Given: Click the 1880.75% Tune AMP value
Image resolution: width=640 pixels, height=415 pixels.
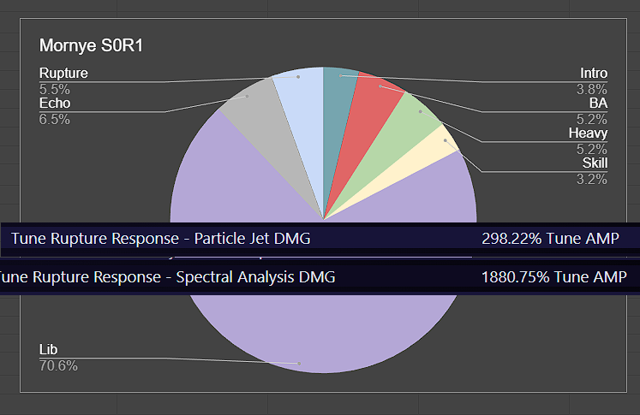Looking at the screenshot, I should [553, 277].
